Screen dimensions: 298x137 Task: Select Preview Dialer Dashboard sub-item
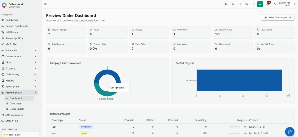tap(19, 98)
